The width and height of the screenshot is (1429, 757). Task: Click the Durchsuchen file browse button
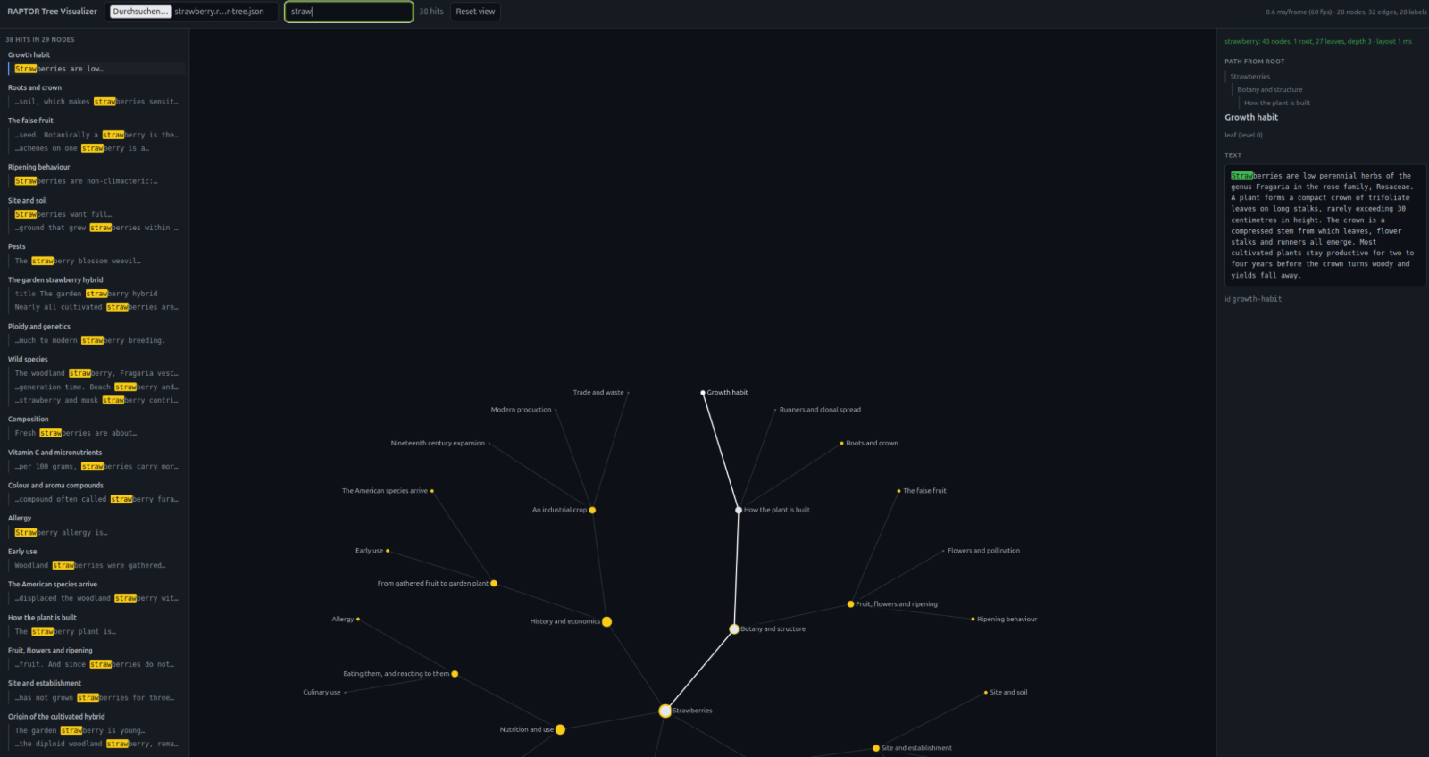(140, 12)
